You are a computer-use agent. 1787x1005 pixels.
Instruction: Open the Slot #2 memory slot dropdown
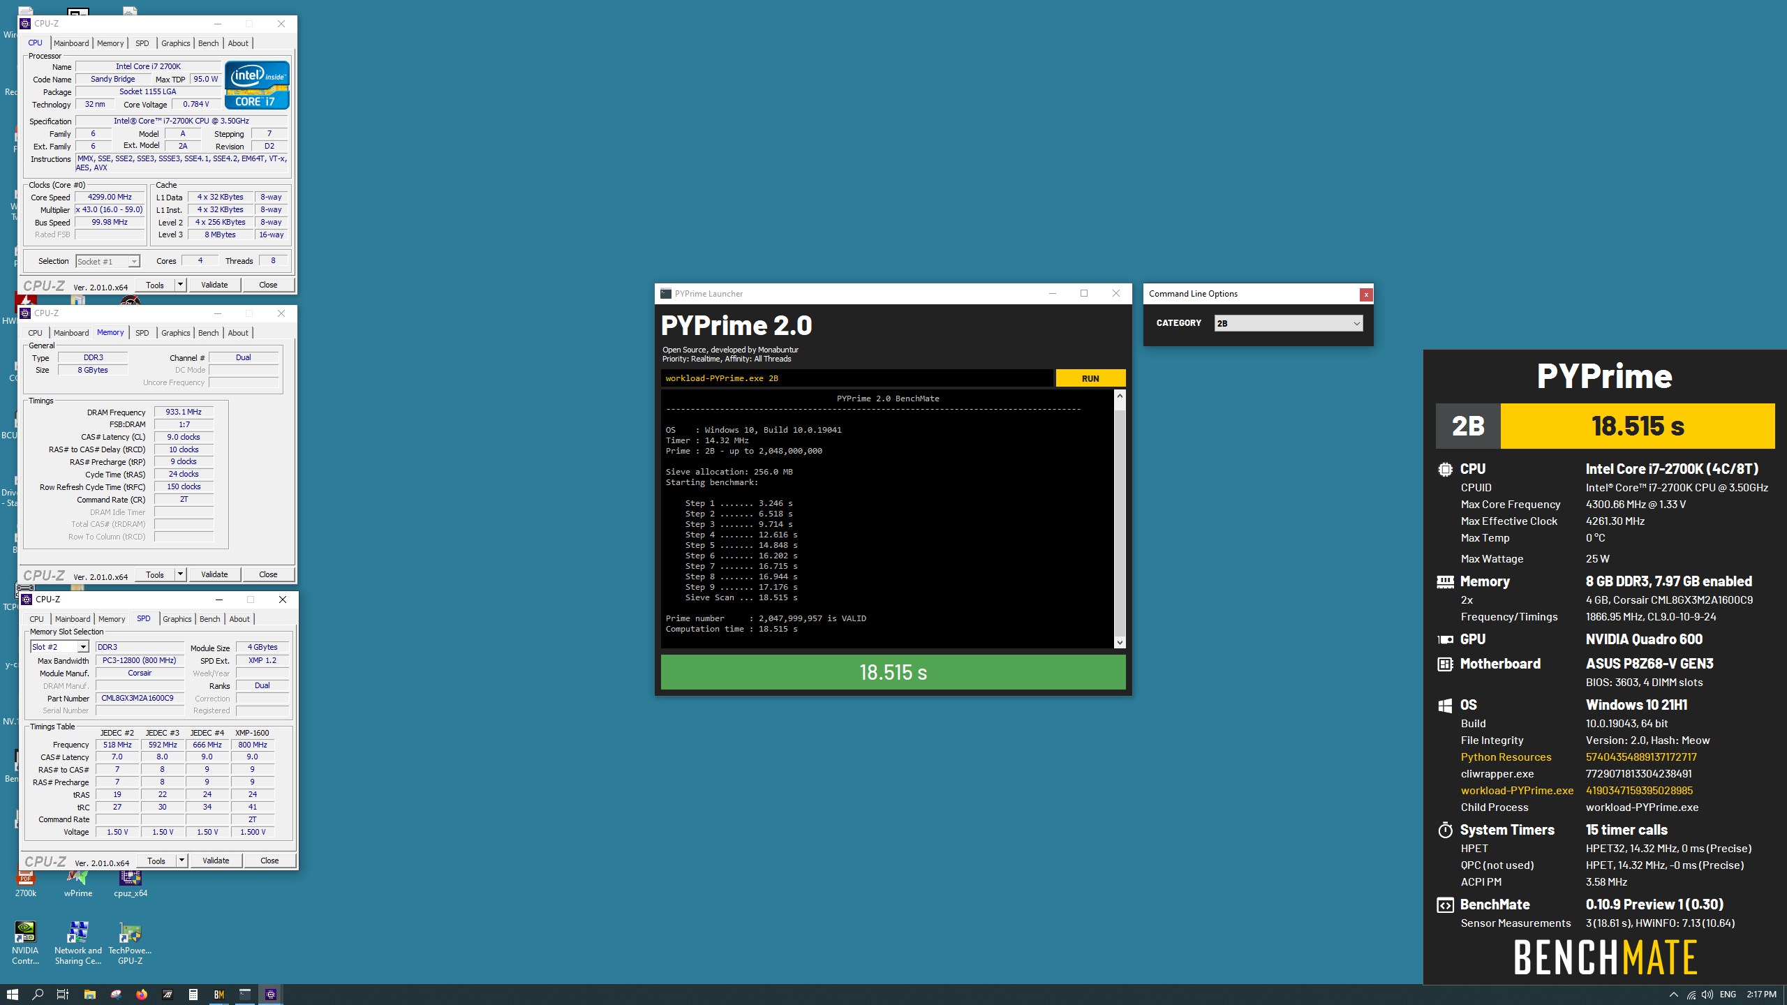pyautogui.click(x=59, y=647)
